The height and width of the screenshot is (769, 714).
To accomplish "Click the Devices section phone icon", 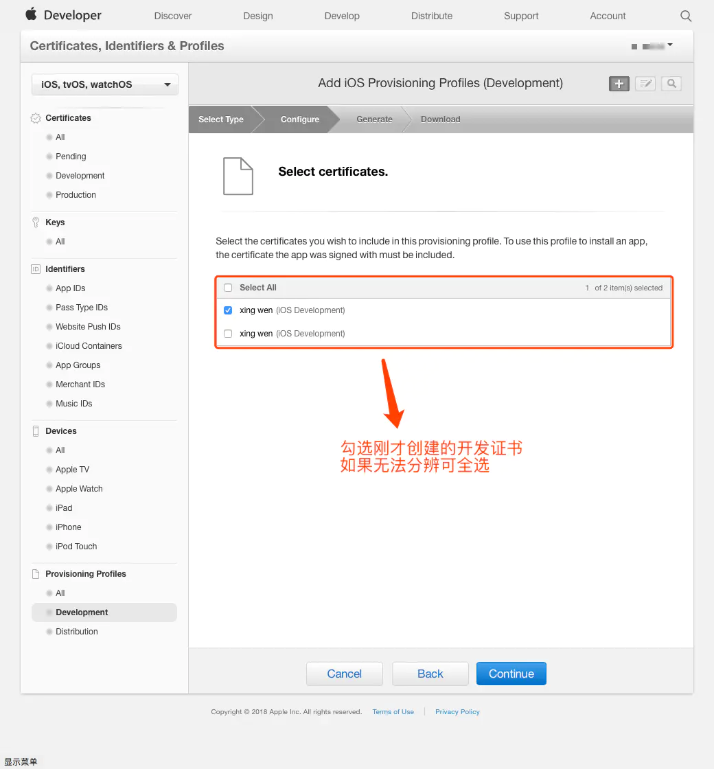I will [35, 431].
